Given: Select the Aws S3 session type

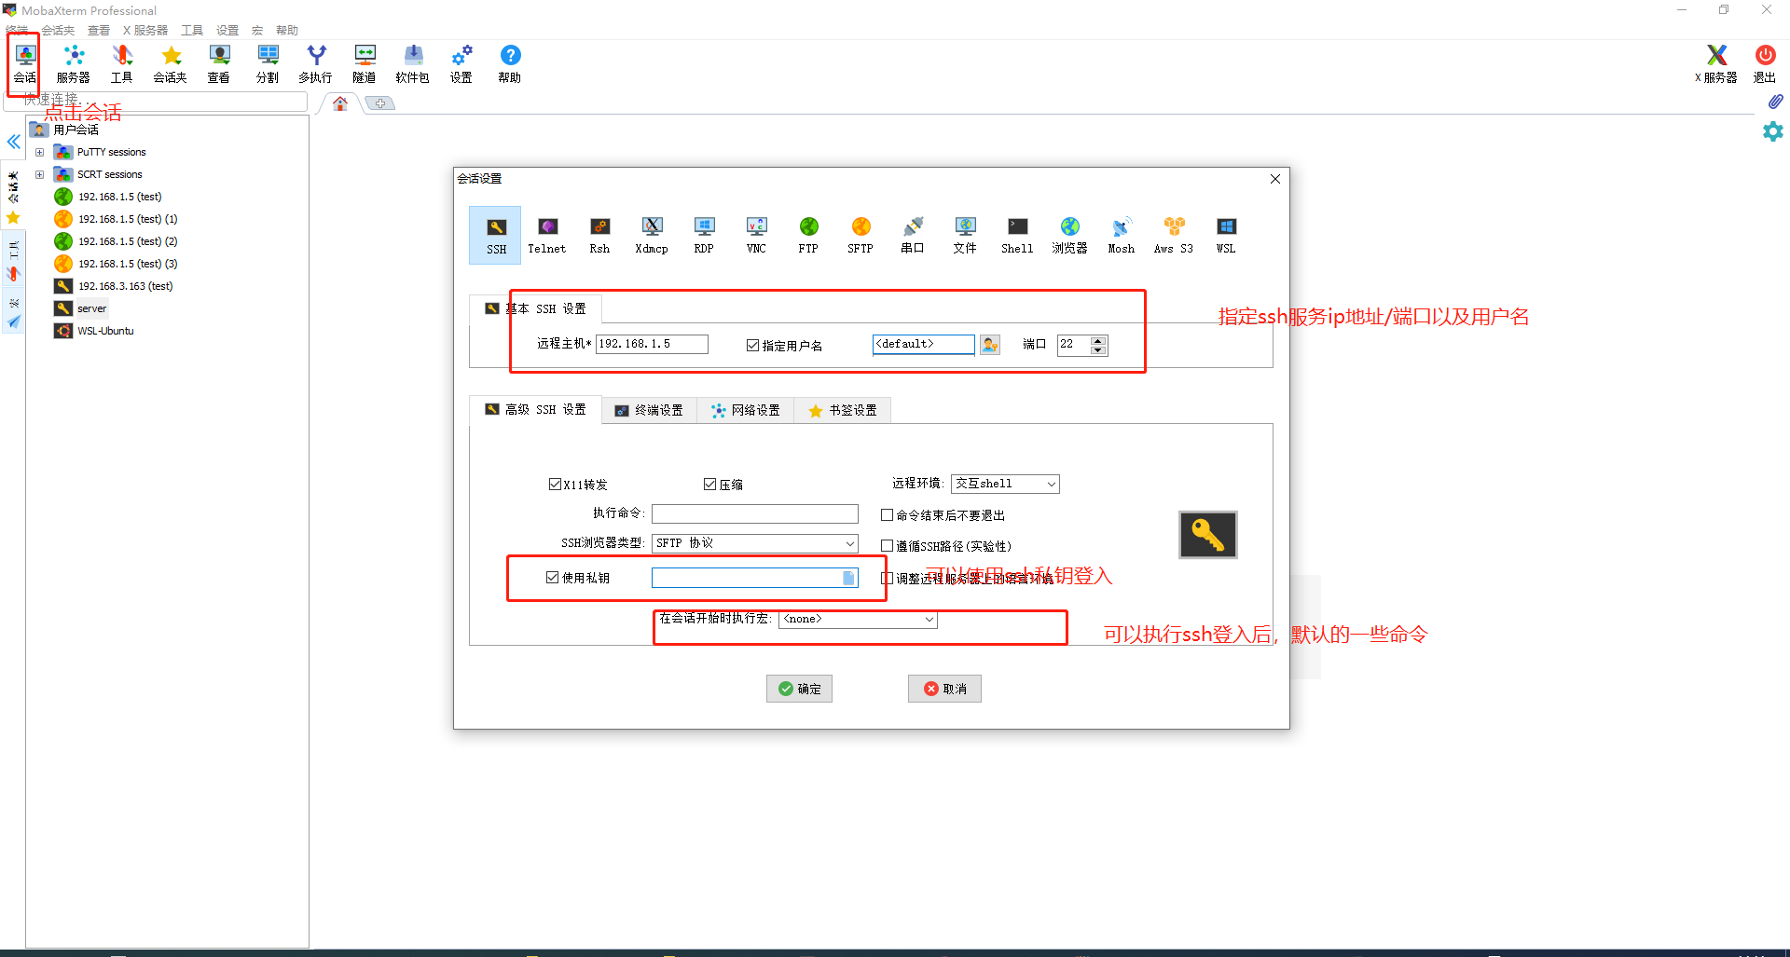Looking at the screenshot, I should click(x=1174, y=235).
